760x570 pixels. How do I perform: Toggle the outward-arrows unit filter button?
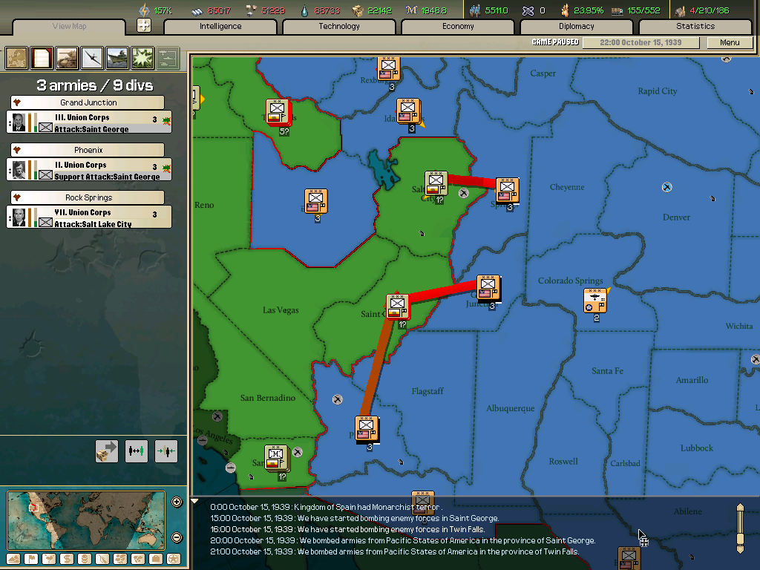(x=137, y=451)
